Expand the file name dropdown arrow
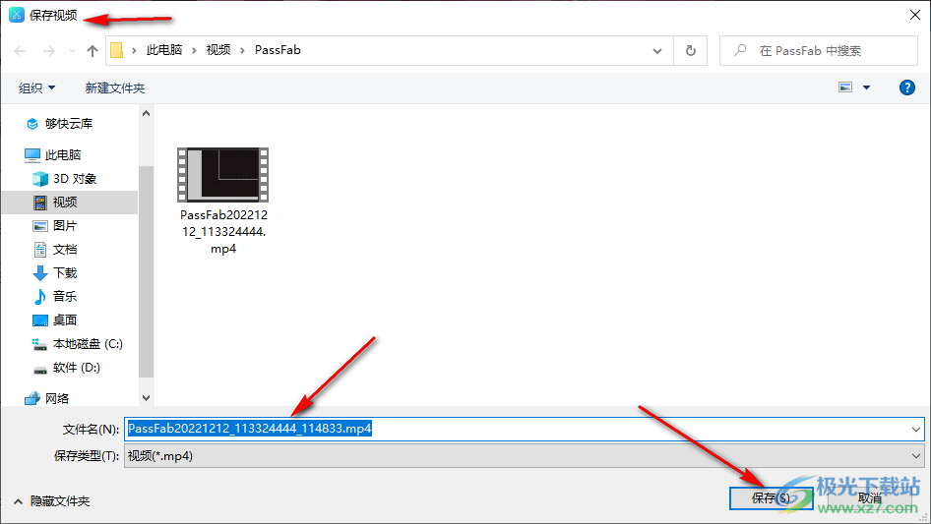 tap(915, 429)
